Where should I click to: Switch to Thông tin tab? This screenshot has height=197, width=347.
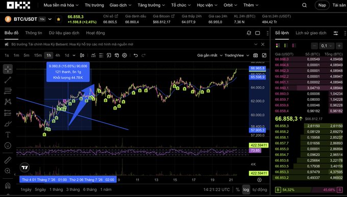[x=34, y=33]
